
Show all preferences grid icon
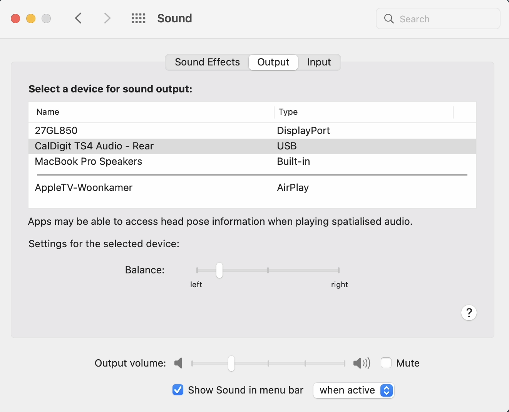point(139,18)
